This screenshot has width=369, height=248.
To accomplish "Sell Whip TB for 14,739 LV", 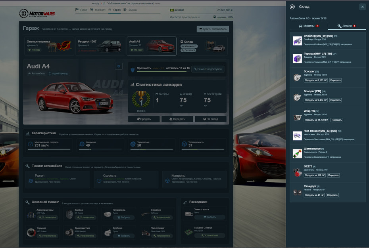I will 316,120.
